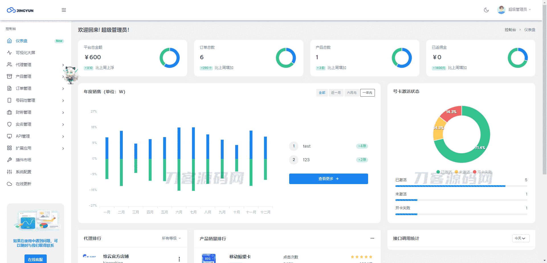Toggle dark mode with the moon icon
This screenshot has width=547, height=263.
486,10
